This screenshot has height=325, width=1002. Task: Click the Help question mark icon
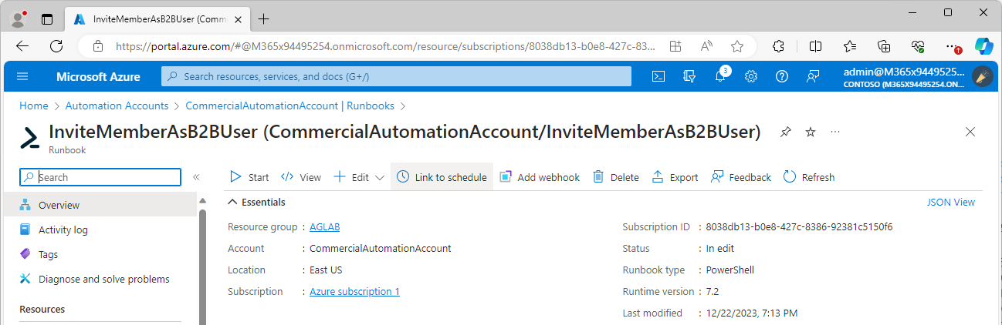(782, 76)
